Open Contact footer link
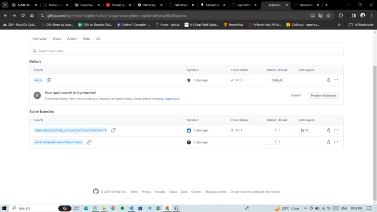The image size is (377, 212). 196,192
